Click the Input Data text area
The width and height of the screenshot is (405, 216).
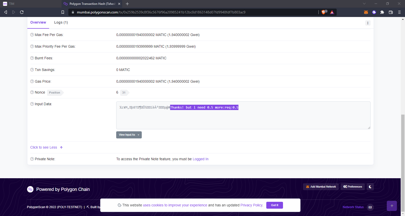point(243,115)
